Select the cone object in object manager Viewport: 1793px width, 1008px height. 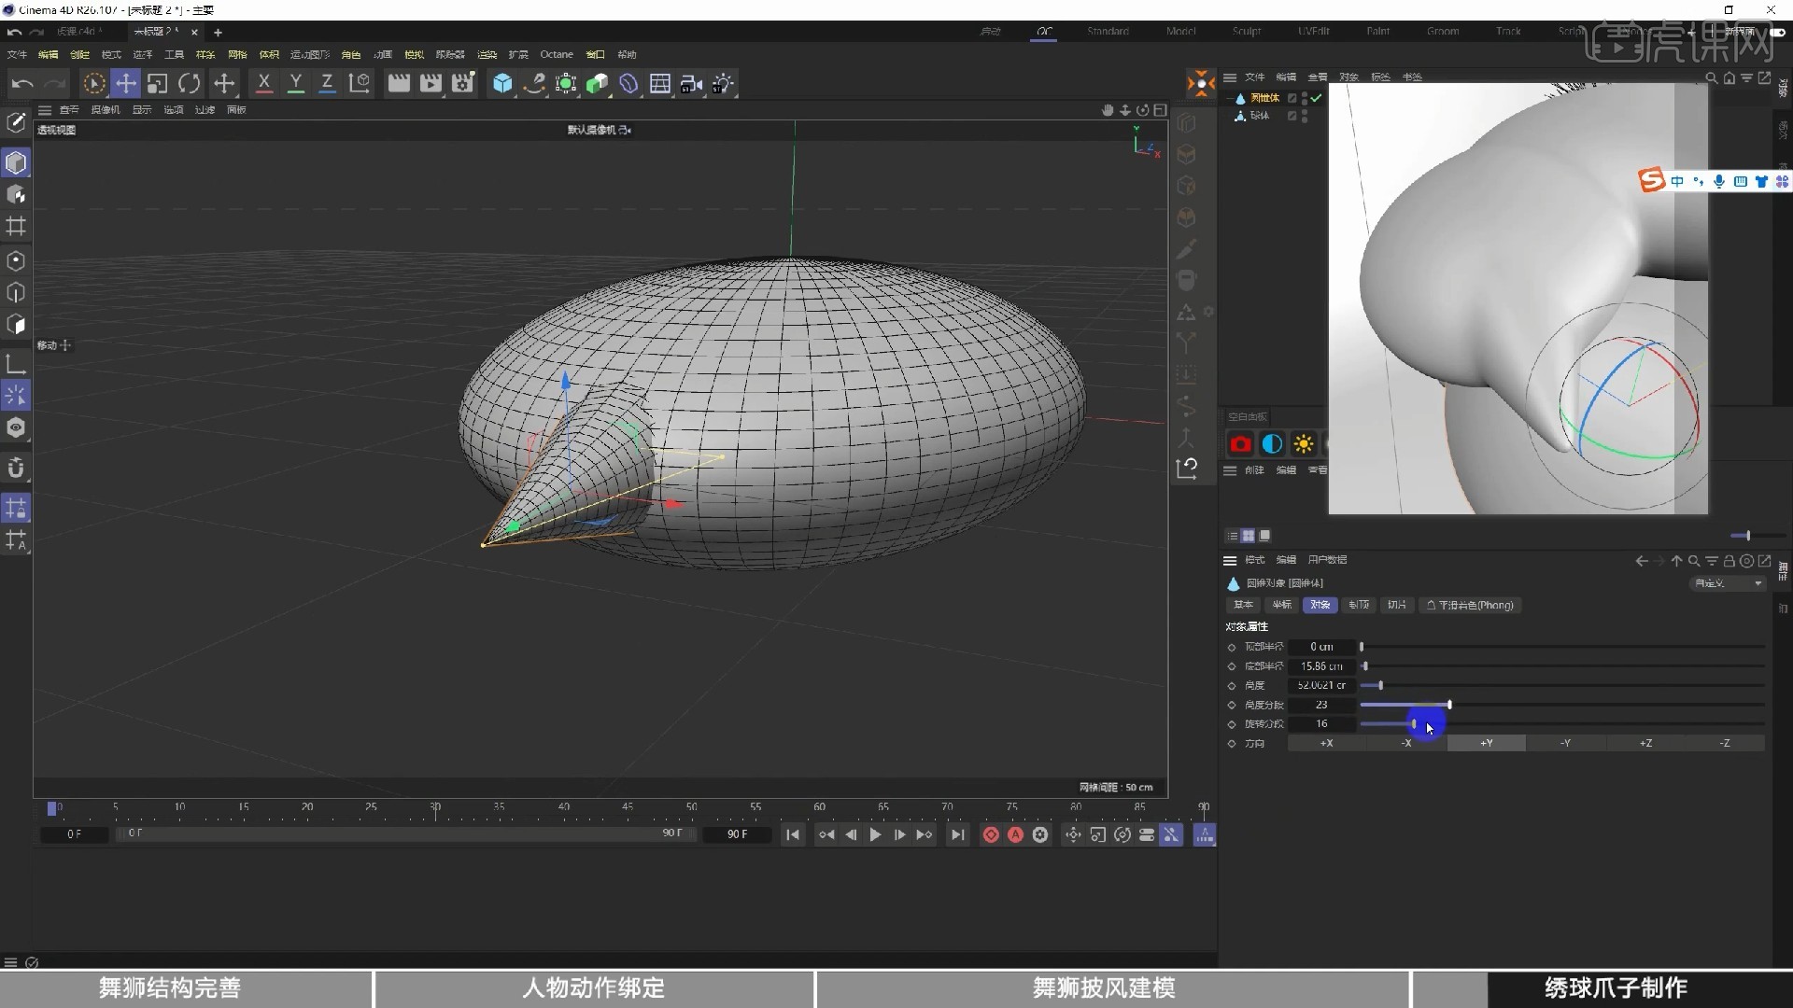[x=1264, y=98]
